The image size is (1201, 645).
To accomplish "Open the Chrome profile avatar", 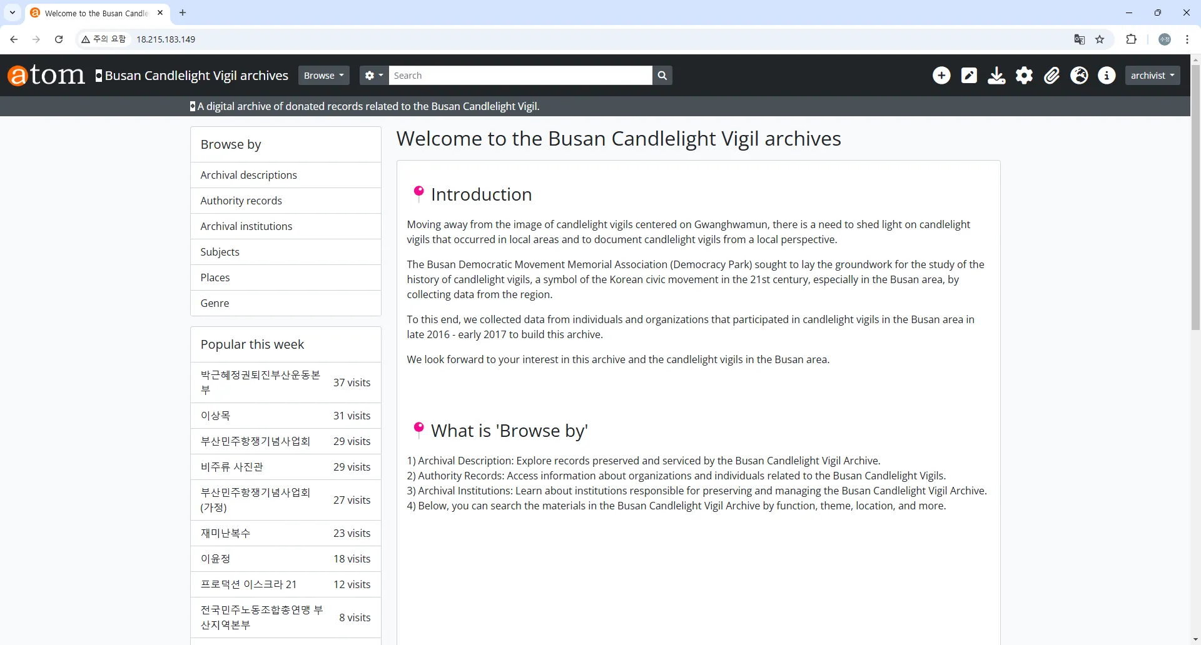I will [x=1165, y=39].
